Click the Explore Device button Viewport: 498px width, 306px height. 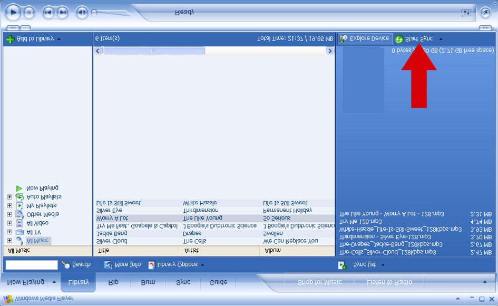365,39
